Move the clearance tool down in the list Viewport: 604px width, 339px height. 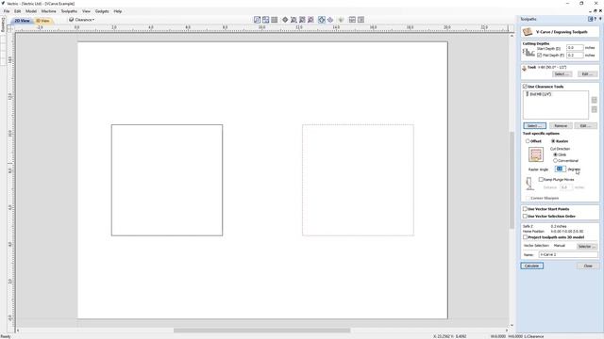pos(595,109)
